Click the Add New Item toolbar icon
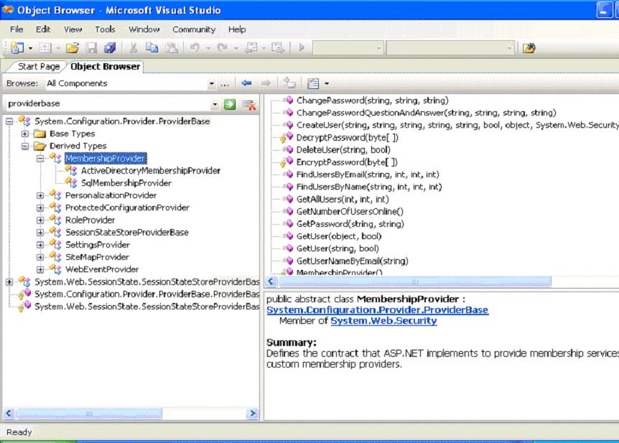Viewport: 619px width, 443px height. point(46,48)
